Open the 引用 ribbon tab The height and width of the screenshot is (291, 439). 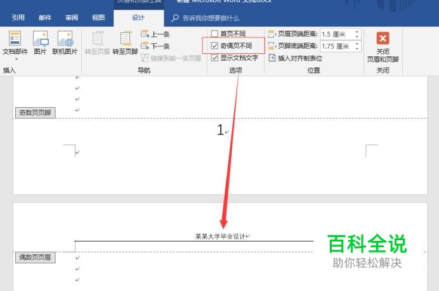[x=18, y=18]
